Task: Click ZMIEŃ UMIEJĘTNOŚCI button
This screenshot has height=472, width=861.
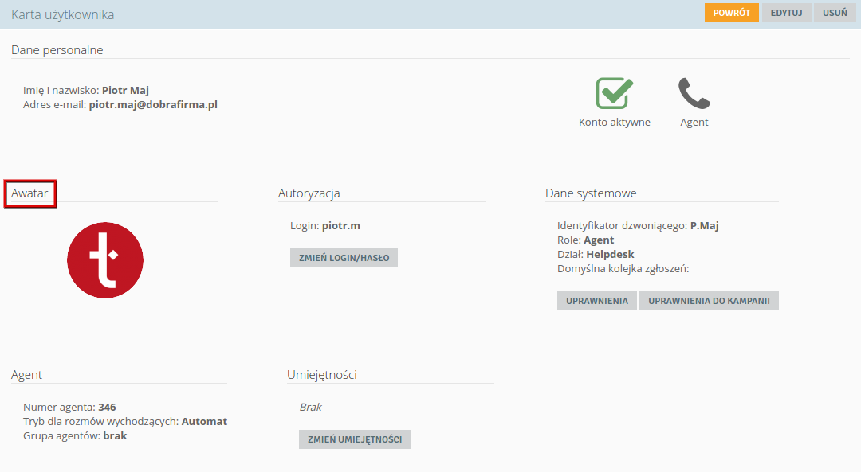Action: click(x=355, y=439)
